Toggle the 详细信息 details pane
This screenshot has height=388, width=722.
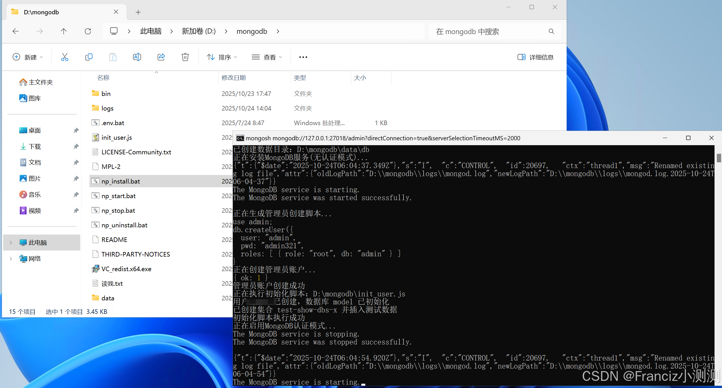(x=535, y=57)
